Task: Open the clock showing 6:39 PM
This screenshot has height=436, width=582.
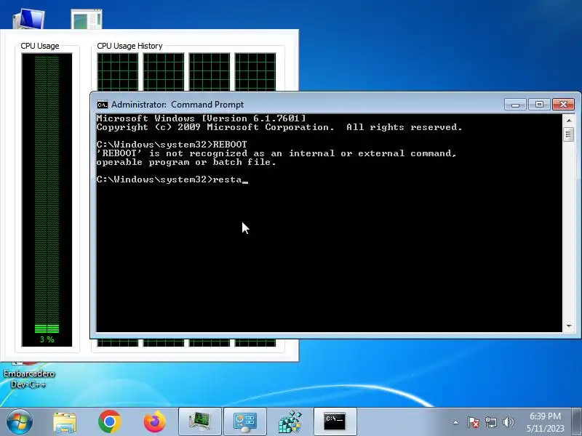Action: (x=545, y=416)
